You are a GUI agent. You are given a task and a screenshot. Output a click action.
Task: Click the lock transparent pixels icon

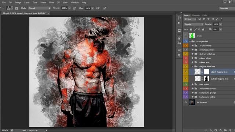[191, 29]
